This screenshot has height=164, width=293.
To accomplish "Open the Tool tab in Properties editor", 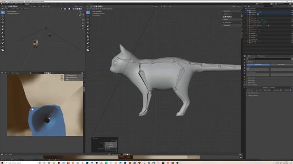I will (244, 59).
